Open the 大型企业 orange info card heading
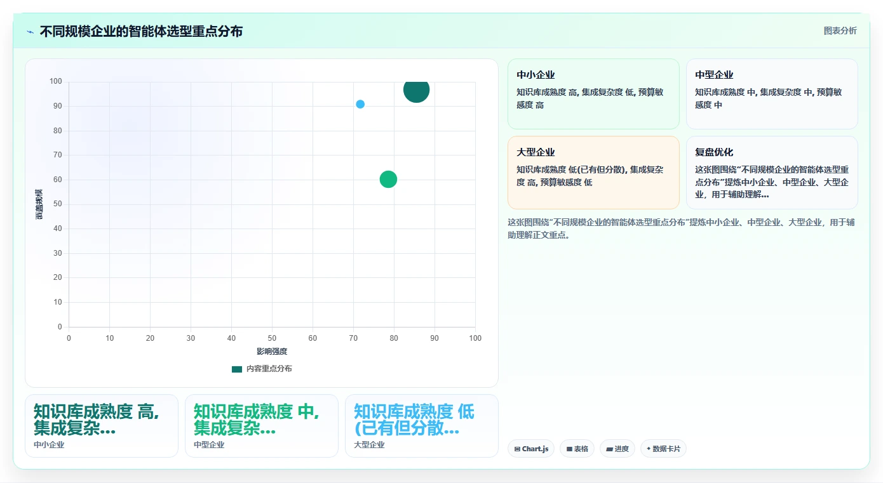The image size is (883, 483). (536, 152)
